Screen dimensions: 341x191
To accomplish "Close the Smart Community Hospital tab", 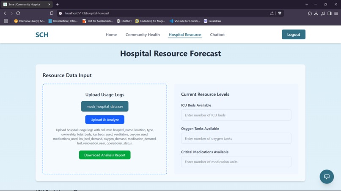I will click(x=49, y=4).
